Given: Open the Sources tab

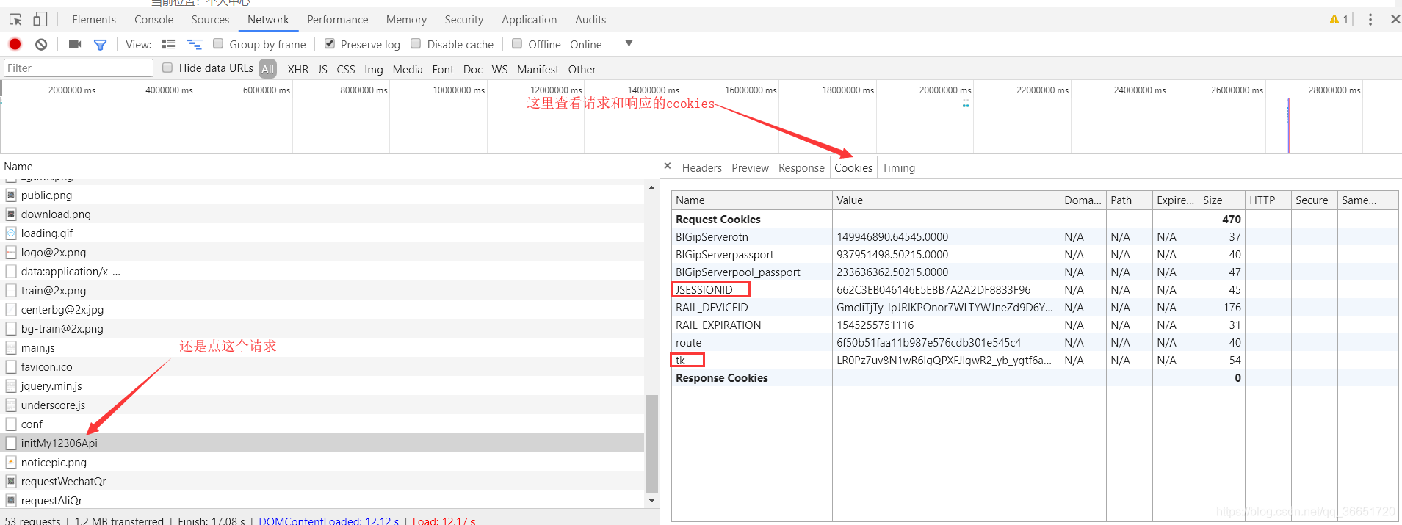Looking at the screenshot, I should point(210,20).
